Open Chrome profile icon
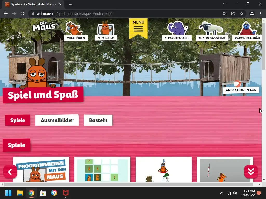Screen dimensions: 266x199 click(252, 13)
